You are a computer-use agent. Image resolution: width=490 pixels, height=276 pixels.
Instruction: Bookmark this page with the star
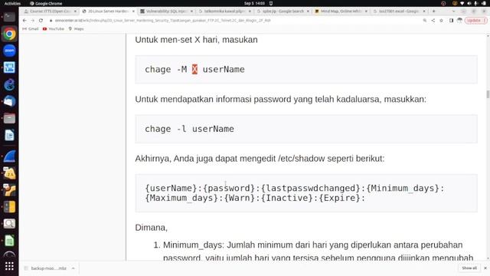[x=441, y=21]
